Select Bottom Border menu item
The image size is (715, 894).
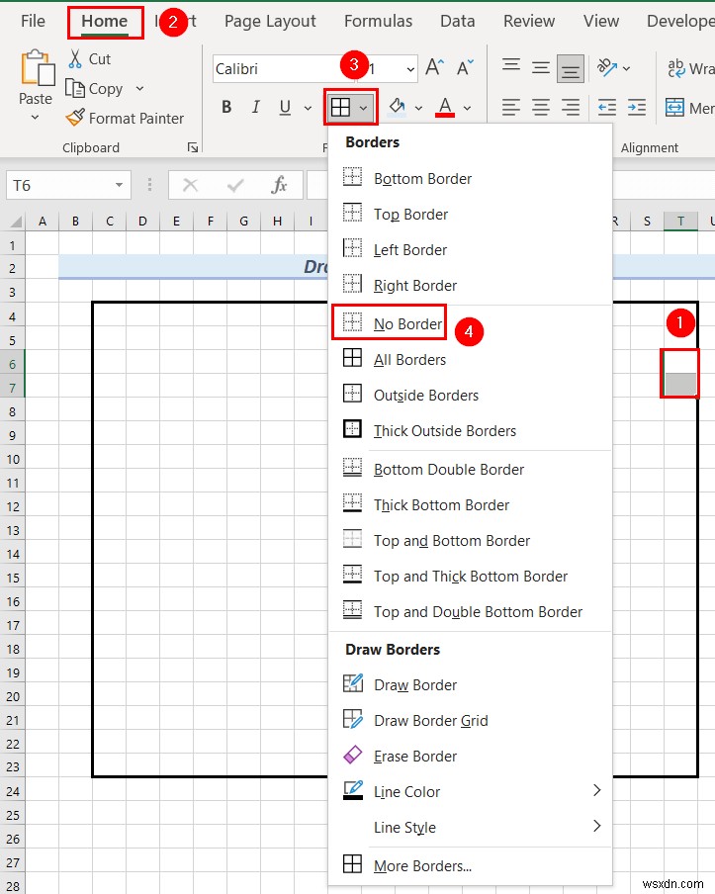pyautogui.click(x=470, y=178)
